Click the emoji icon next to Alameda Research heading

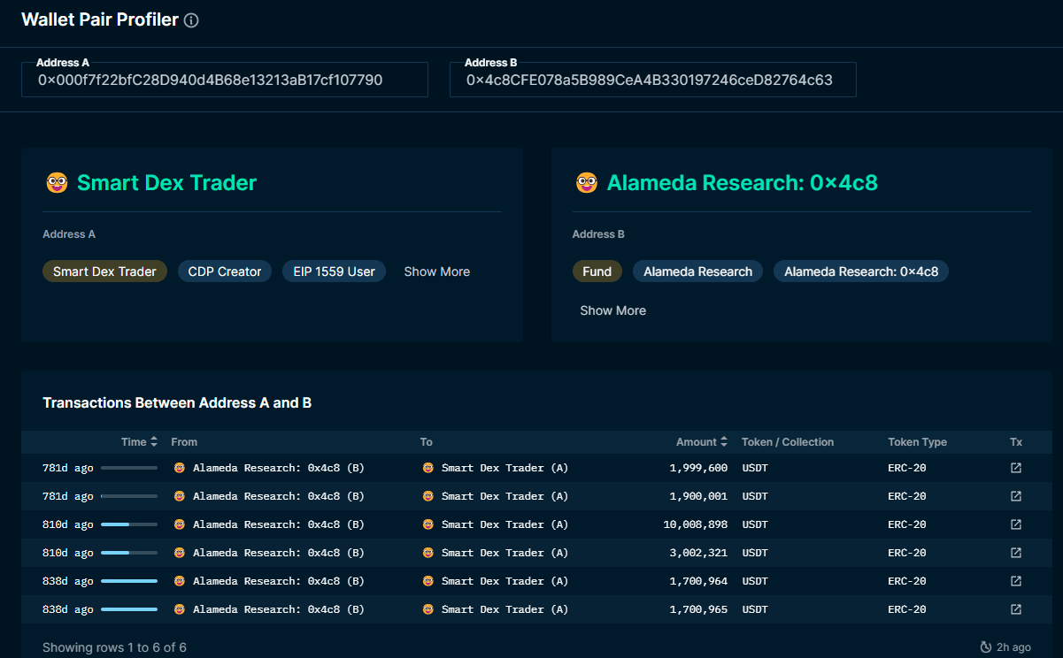pos(586,183)
